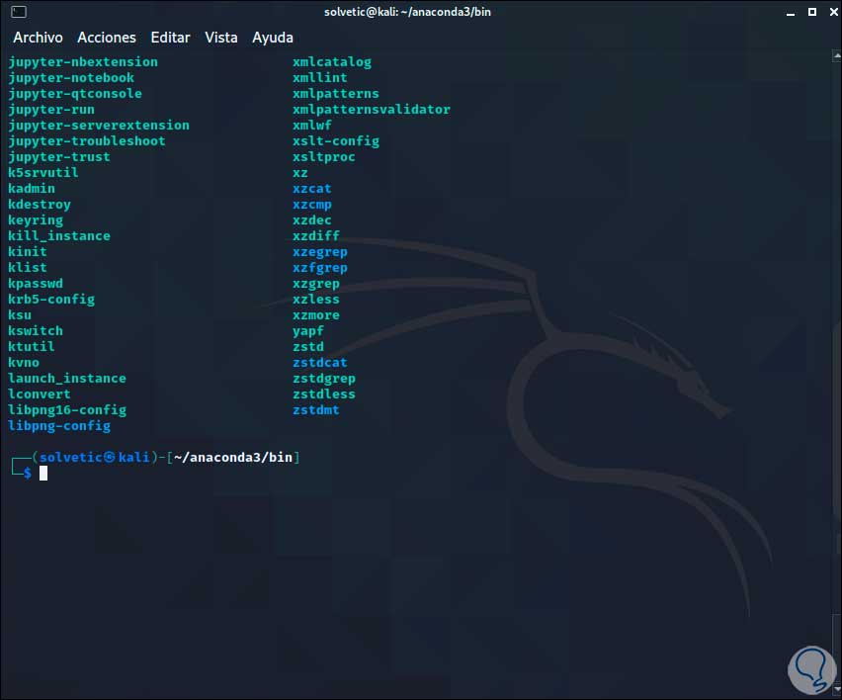Viewport: 842px width, 700px height.
Task: Click the xmlcatalog entry
Action: pyautogui.click(x=332, y=62)
